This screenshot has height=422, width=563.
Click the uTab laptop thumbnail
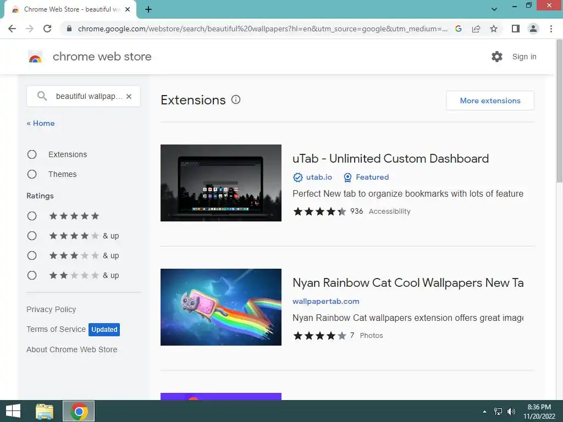pyautogui.click(x=221, y=183)
